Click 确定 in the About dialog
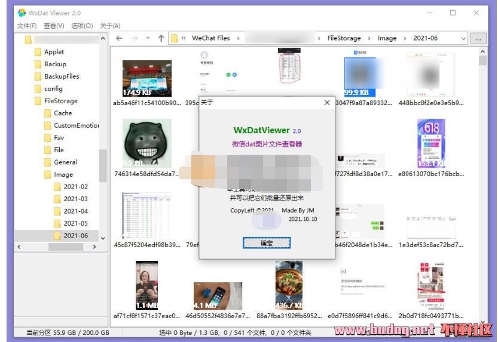Image resolution: width=498 pixels, height=342 pixels. click(267, 243)
